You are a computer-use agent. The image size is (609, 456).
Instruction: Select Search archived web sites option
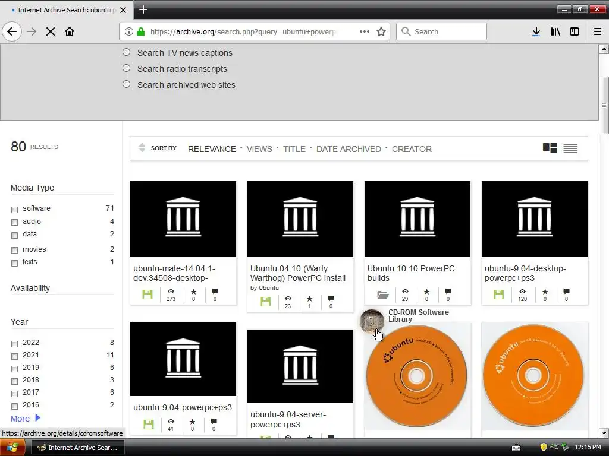click(127, 84)
